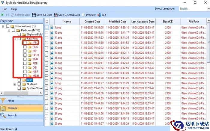The image size is (210, 131).
Task: Open the Search panel
Action: pos(22,115)
